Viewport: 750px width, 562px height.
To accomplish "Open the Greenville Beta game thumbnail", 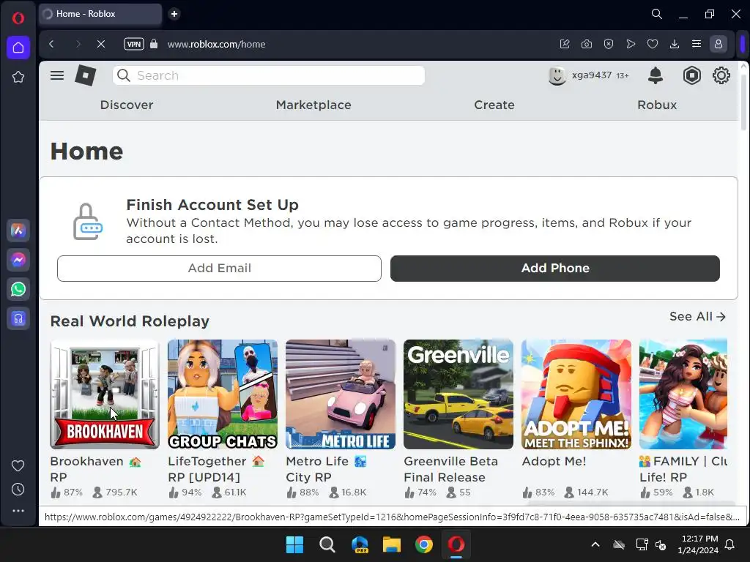I will (458, 394).
